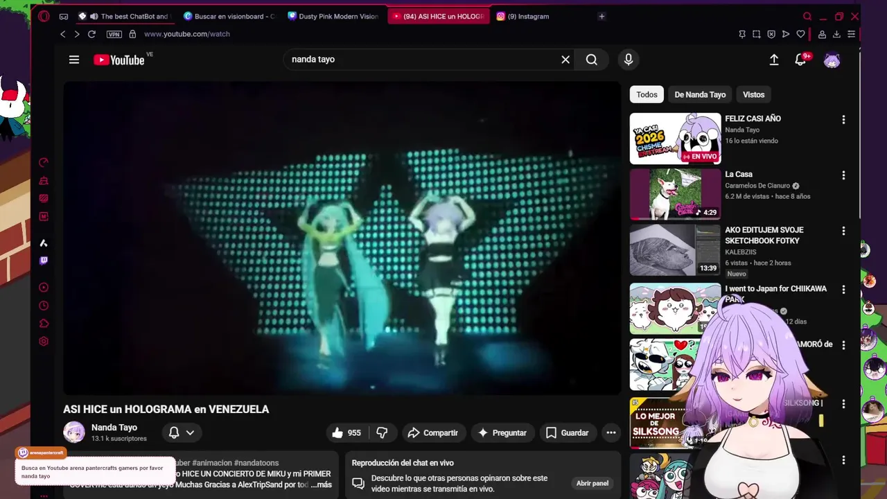Image resolution: width=887 pixels, height=499 pixels.
Task: Open the Extensions cube sidebar icon
Action: pyautogui.click(x=44, y=324)
